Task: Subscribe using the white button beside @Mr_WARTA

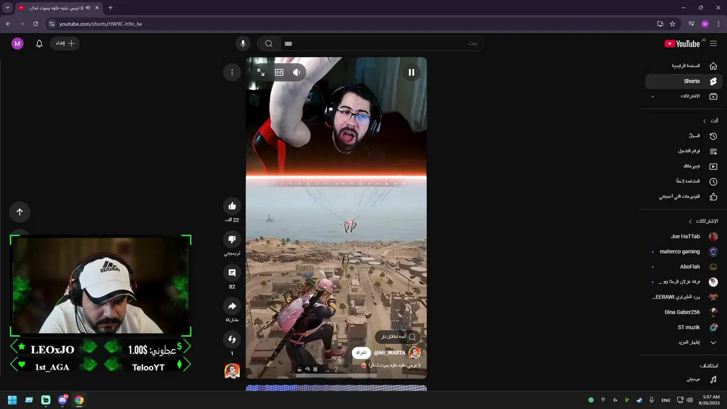Action: pos(361,353)
